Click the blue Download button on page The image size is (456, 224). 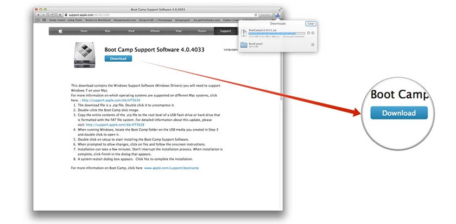[118, 58]
